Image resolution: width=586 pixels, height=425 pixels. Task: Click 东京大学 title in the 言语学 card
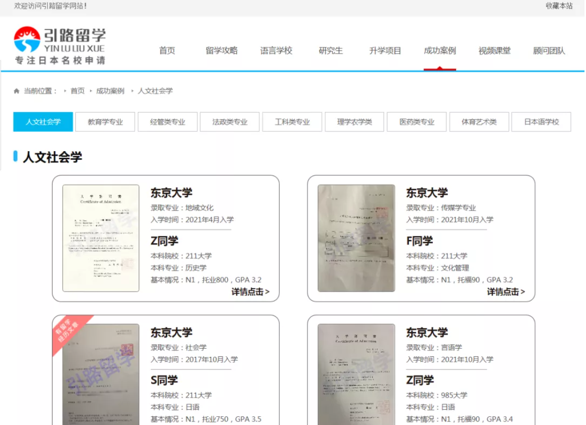(427, 333)
